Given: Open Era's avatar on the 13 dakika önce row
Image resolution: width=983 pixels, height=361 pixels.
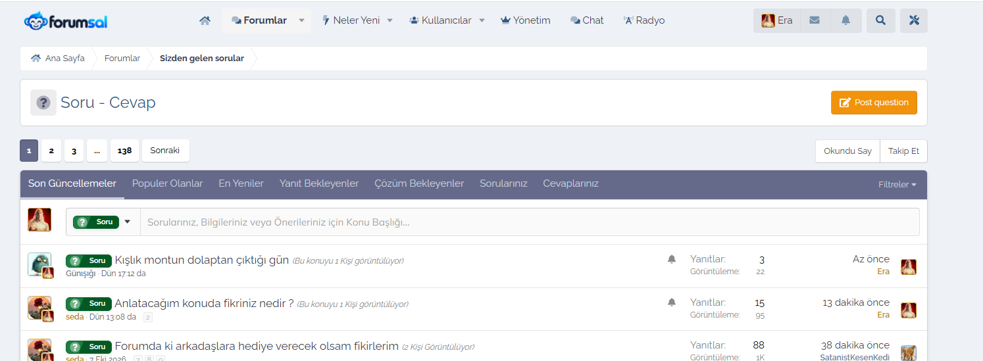Looking at the screenshot, I should [909, 310].
